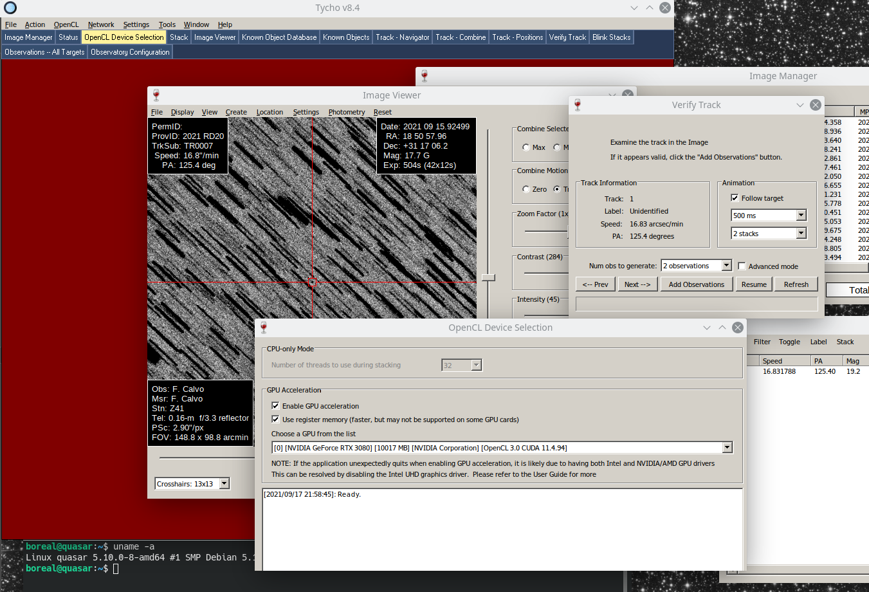Click the Zoom Factor slider track
This screenshot has height=592, width=869.
tap(546, 231)
